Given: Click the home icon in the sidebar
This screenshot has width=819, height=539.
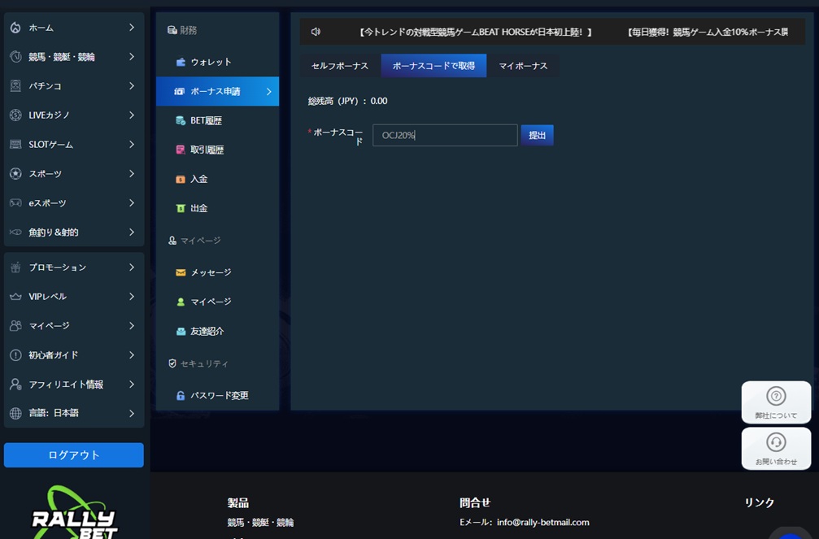Looking at the screenshot, I should coord(15,28).
